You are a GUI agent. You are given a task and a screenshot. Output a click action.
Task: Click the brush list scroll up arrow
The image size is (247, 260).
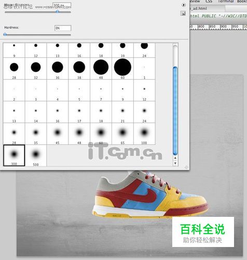point(175,158)
